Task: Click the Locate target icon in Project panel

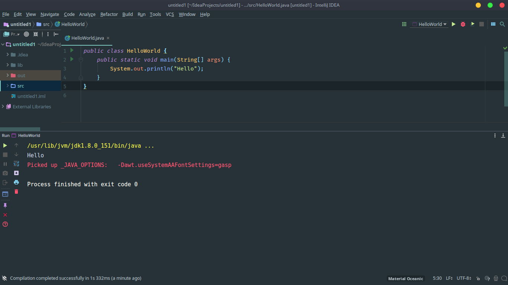Action: (26, 34)
